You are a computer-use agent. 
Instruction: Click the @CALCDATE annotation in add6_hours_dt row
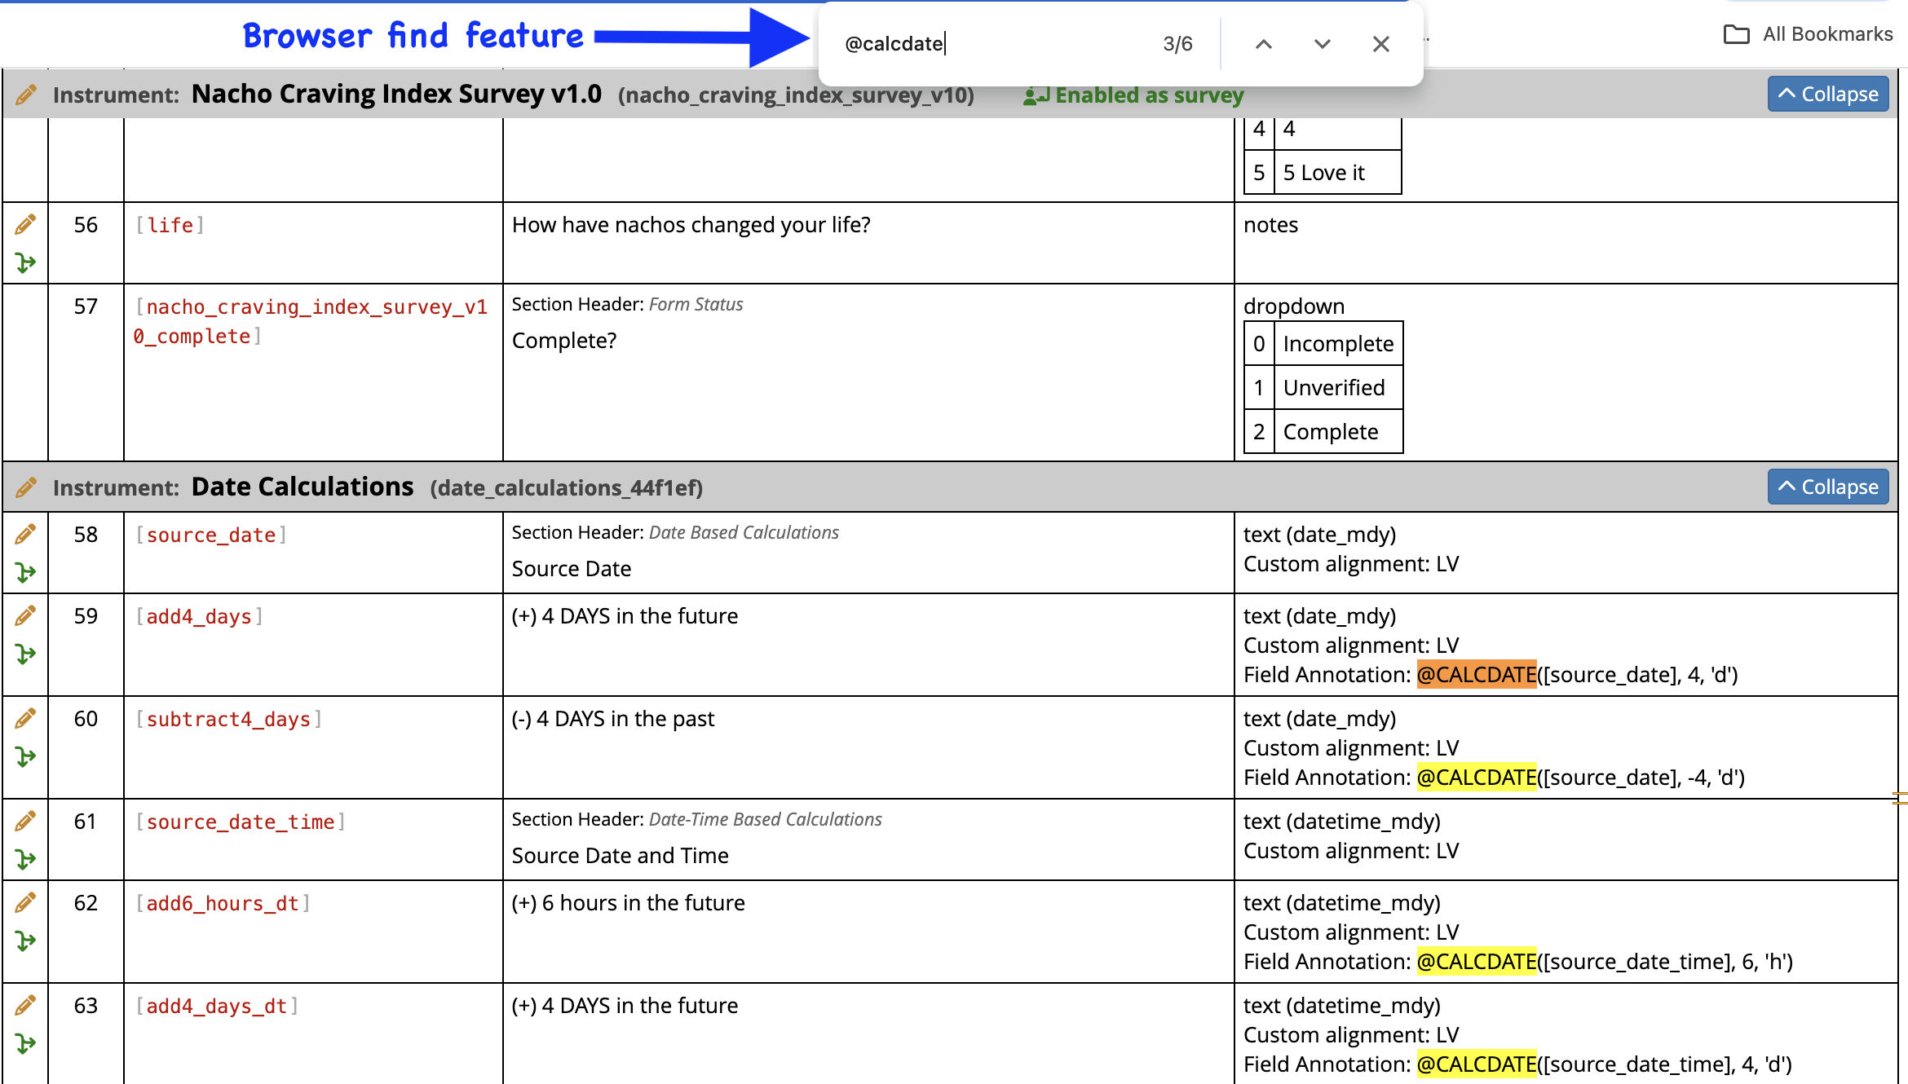coord(1477,962)
